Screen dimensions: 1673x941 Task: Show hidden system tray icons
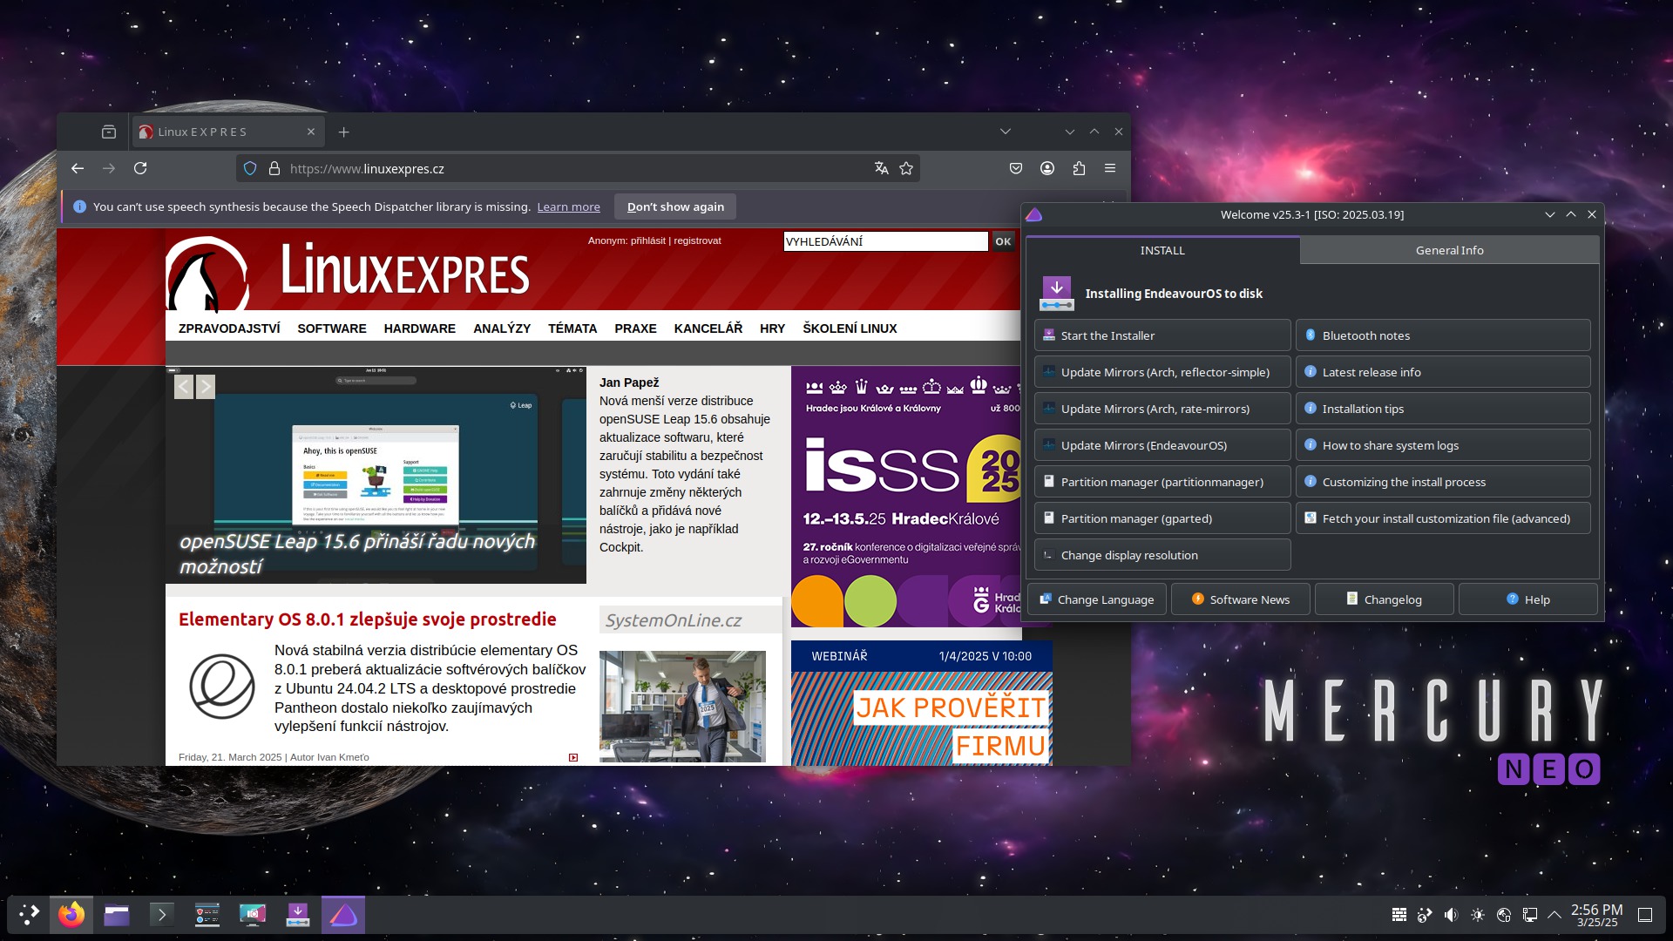[x=1554, y=915]
